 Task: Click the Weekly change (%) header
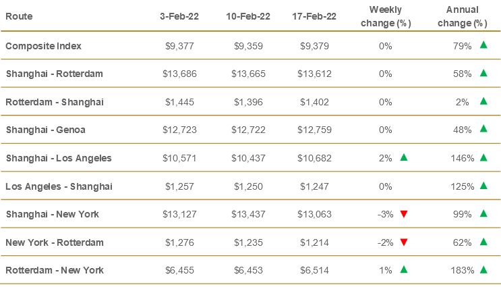(385, 16)
